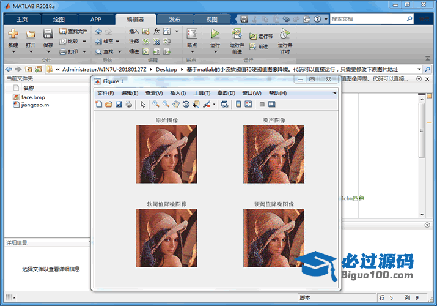Click the New Figure icon in Figure 1 toolbar
This screenshot has width=437, height=306.
[x=99, y=104]
